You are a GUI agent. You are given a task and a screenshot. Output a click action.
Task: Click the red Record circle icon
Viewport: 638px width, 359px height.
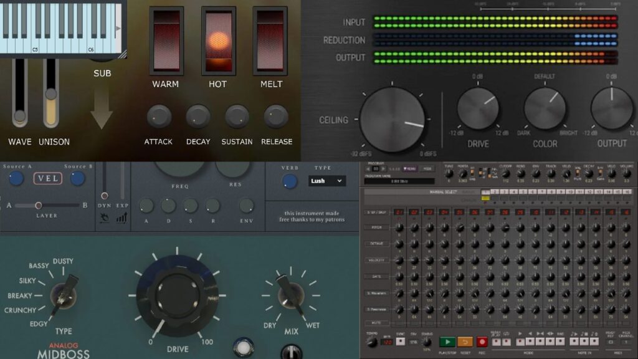[483, 342]
